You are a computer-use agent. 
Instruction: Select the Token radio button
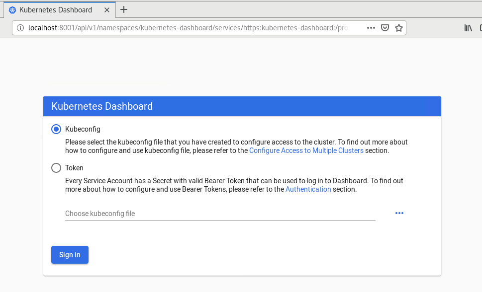pos(56,168)
